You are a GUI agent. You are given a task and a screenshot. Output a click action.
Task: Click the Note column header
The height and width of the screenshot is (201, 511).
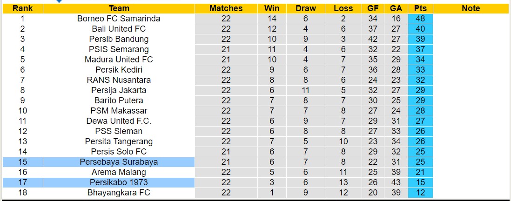(471, 8)
